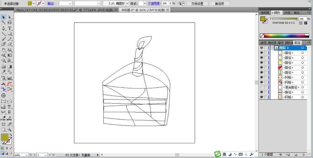Toggle lock box for 图层 1
The image size is (313, 158).
[x=266, y=48]
